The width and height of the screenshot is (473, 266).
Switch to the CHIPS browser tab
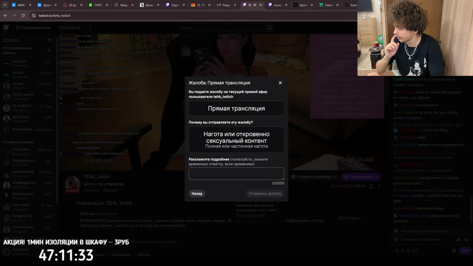pyautogui.click(x=98, y=5)
